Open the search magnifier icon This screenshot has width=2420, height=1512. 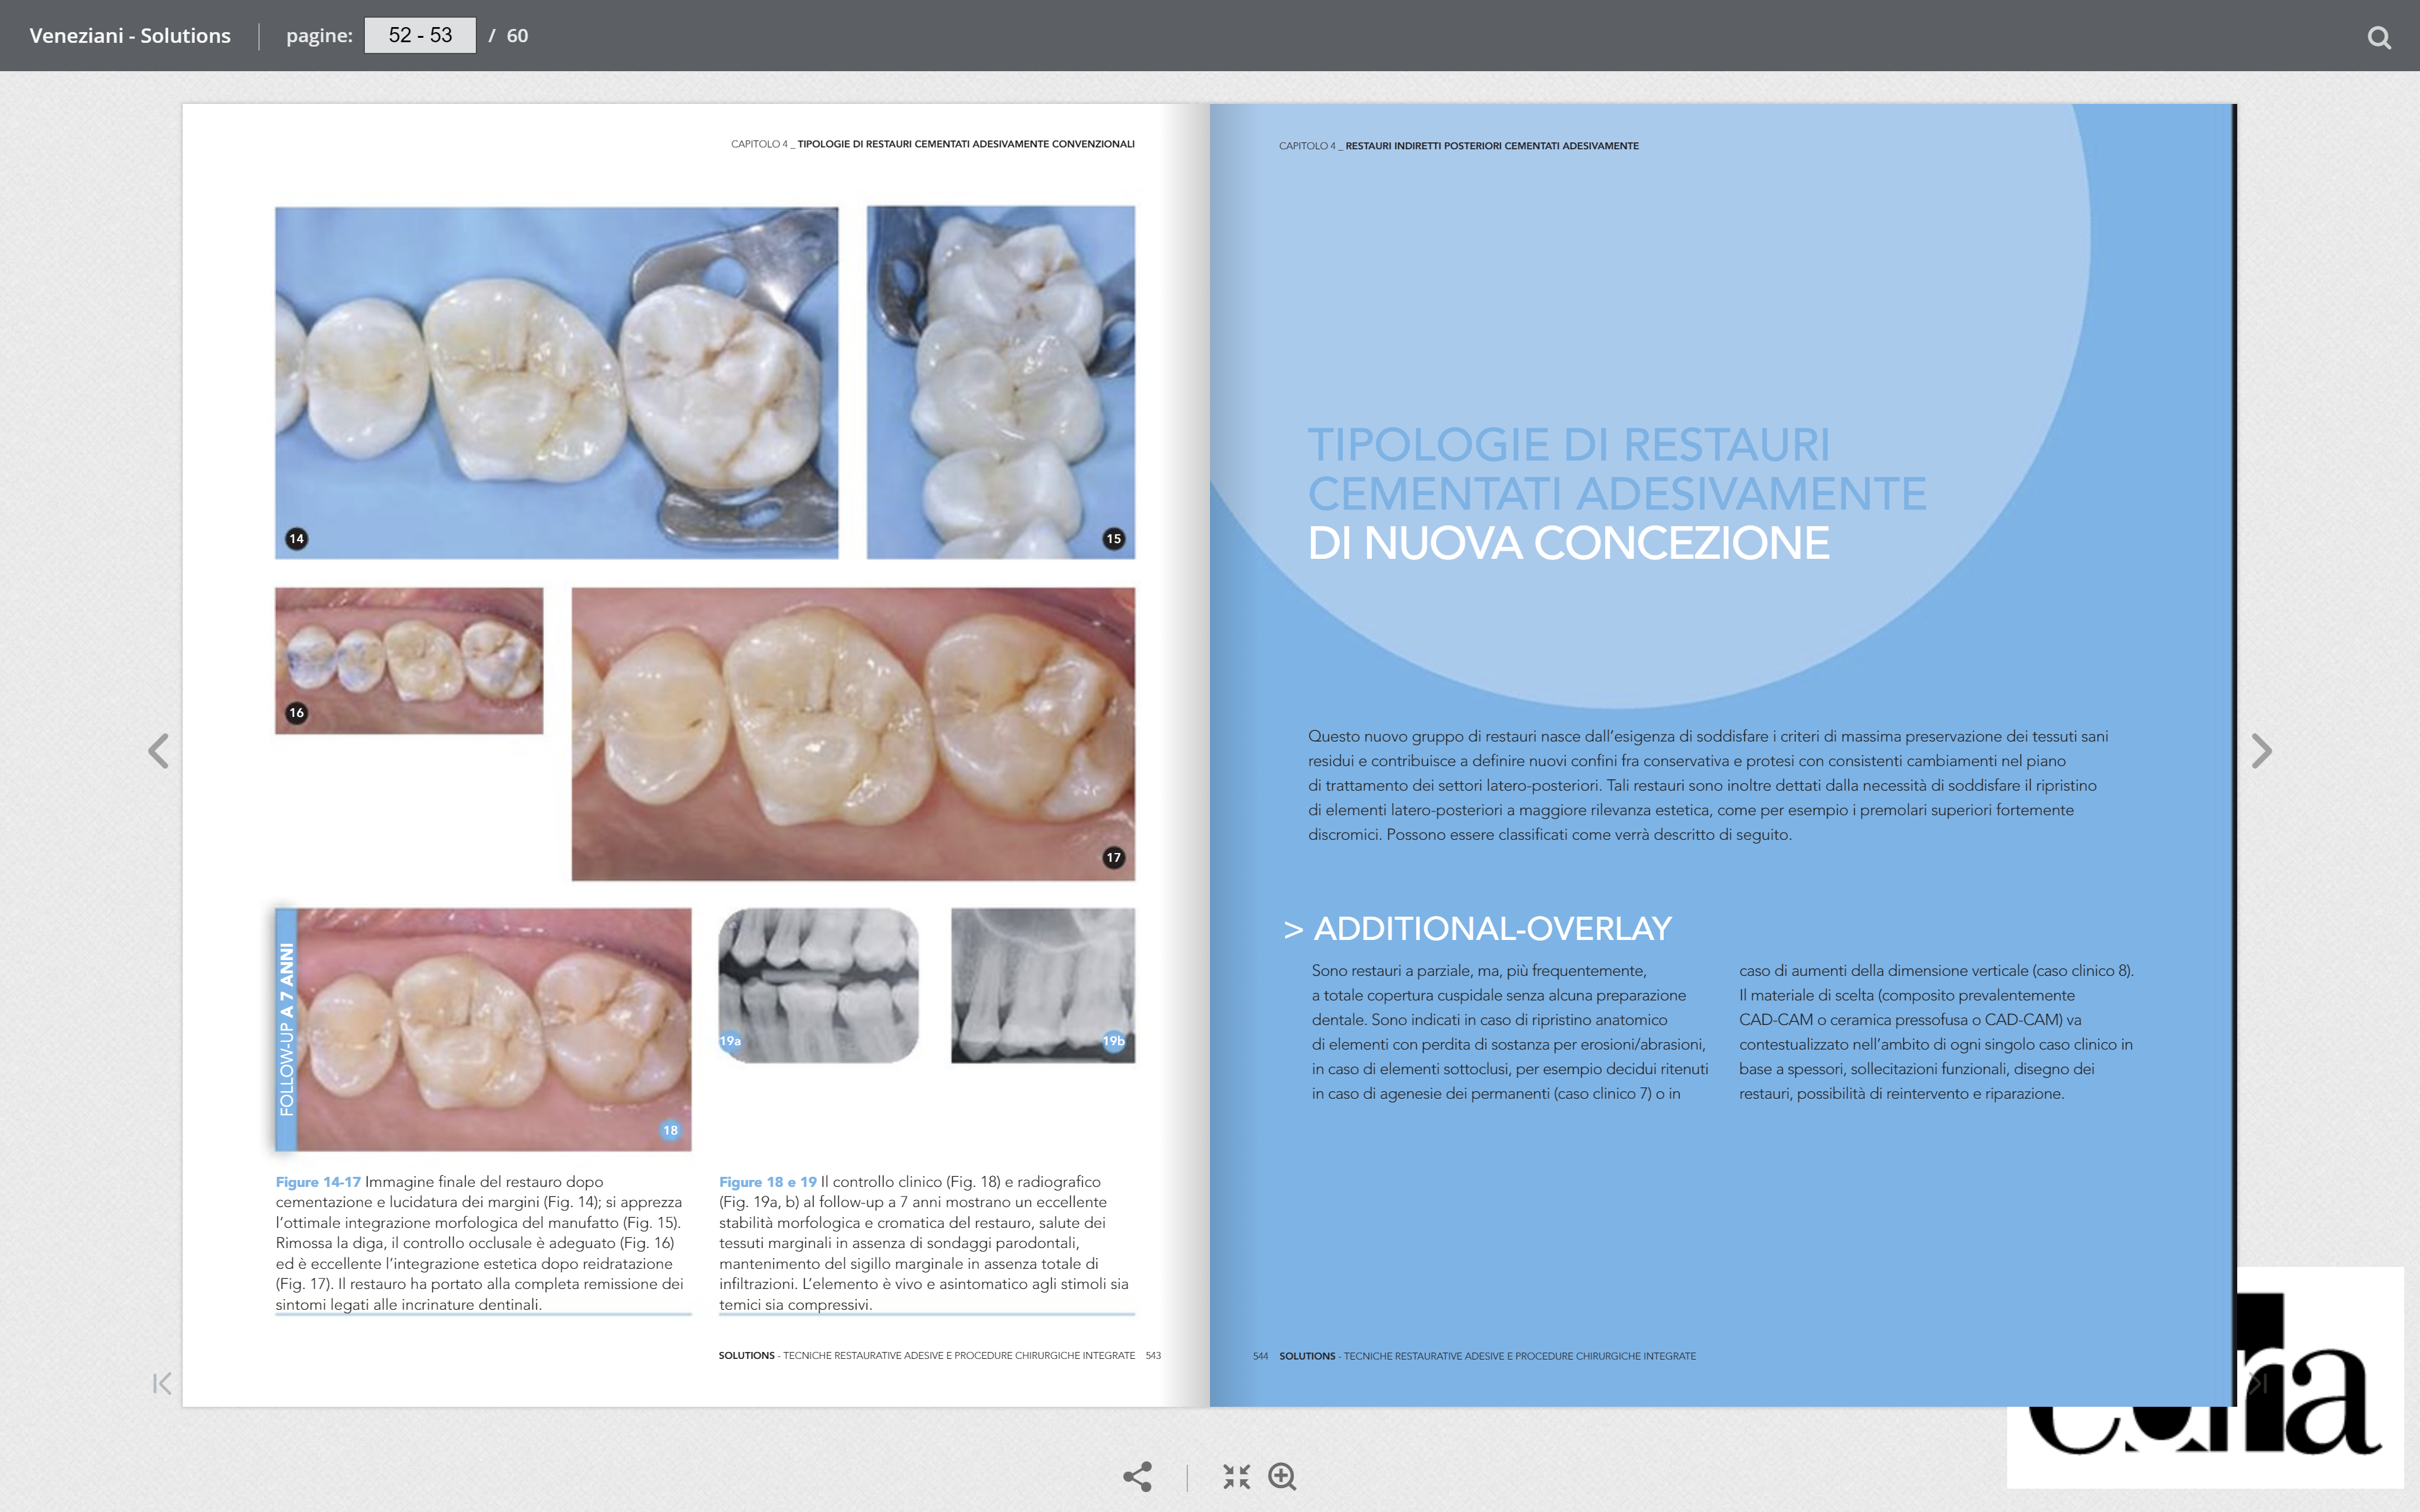pos(2379,38)
